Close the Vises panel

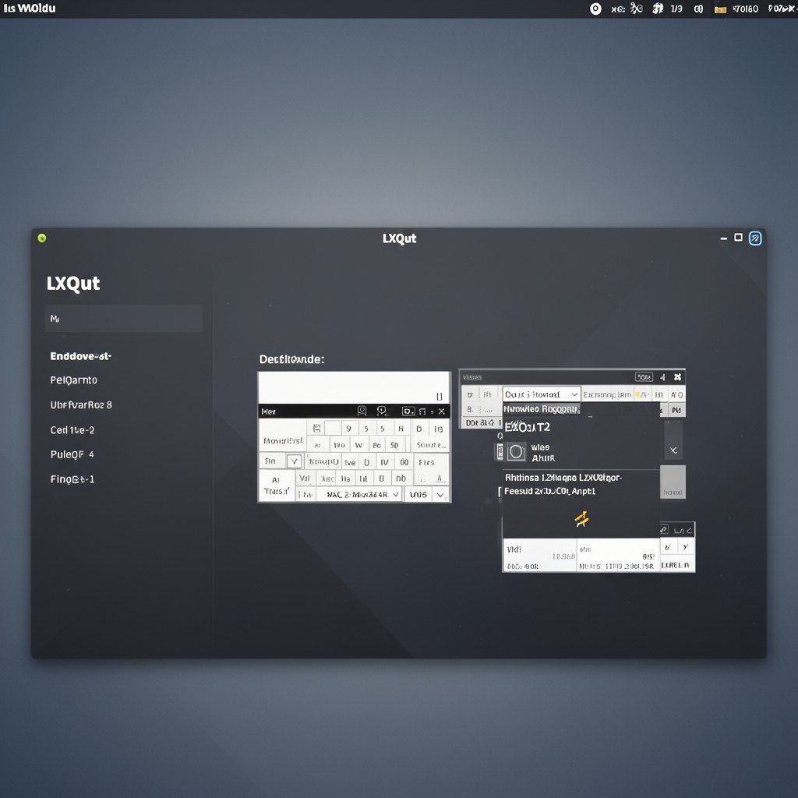[x=677, y=377]
